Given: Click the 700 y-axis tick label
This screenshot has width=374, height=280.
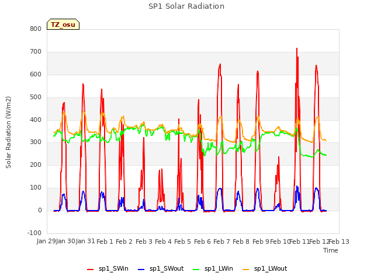Looking at the screenshot, I should click(x=36, y=52).
